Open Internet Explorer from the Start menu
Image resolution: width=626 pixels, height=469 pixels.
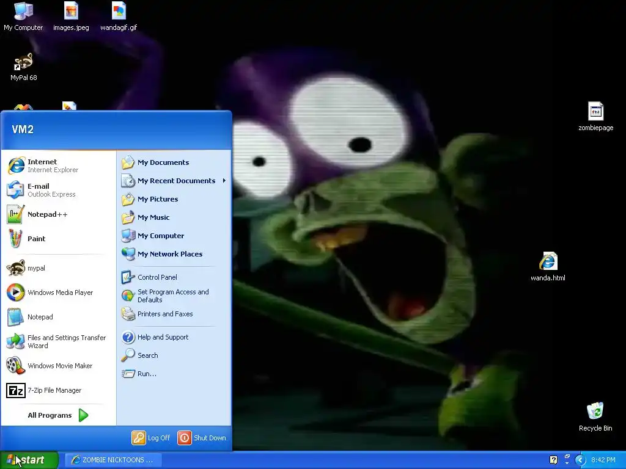58,165
